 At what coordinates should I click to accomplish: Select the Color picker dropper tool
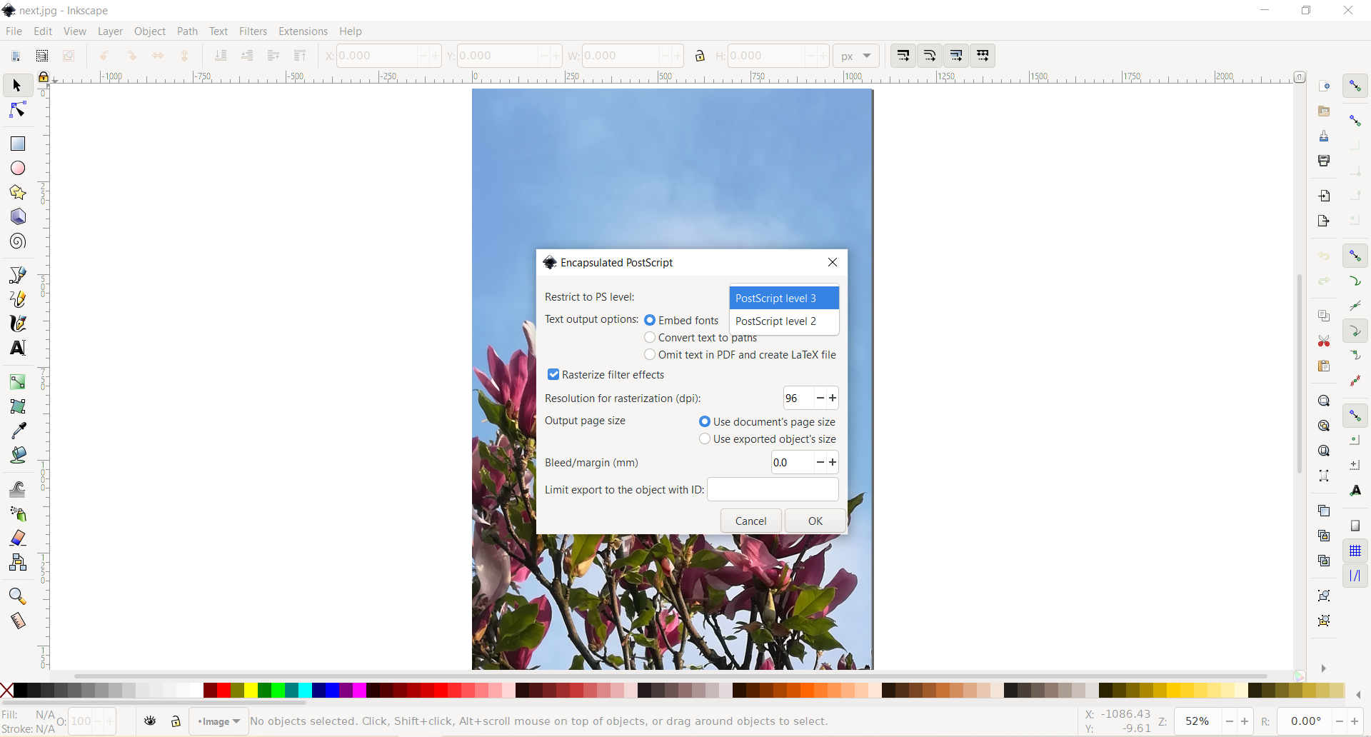point(18,430)
